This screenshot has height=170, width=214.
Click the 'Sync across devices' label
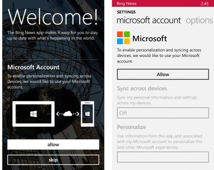click(x=142, y=89)
